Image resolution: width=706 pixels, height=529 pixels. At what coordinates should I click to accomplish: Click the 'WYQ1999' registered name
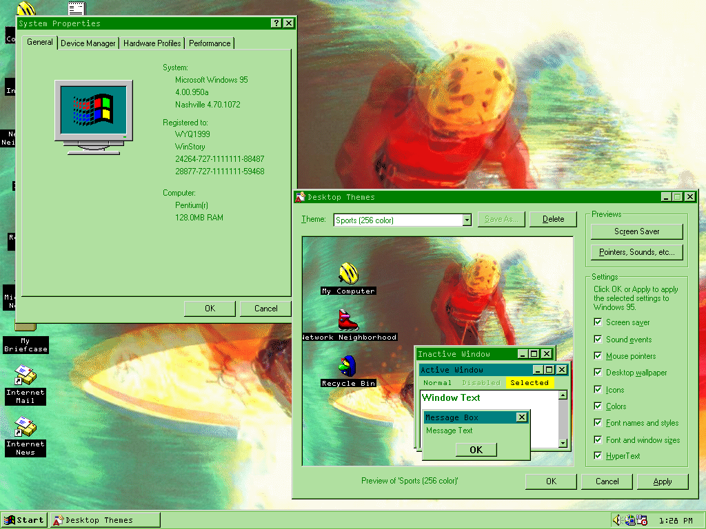tap(192, 134)
